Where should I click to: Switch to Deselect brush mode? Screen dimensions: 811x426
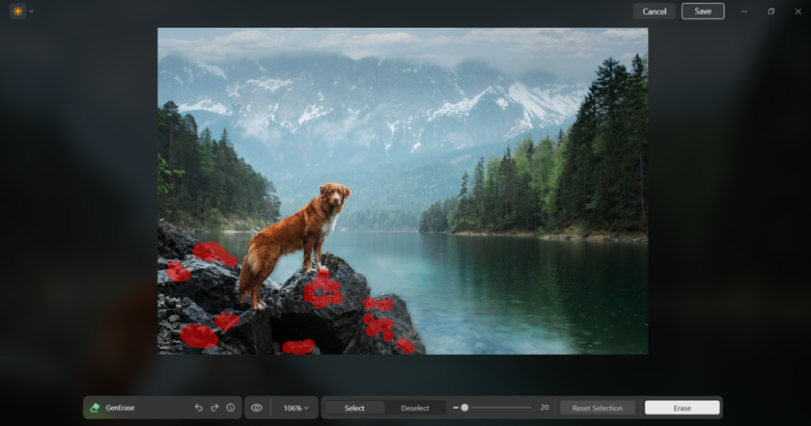tap(415, 408)
